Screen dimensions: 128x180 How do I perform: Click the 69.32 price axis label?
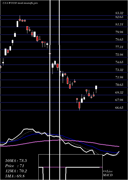click(x=119, y=93)
